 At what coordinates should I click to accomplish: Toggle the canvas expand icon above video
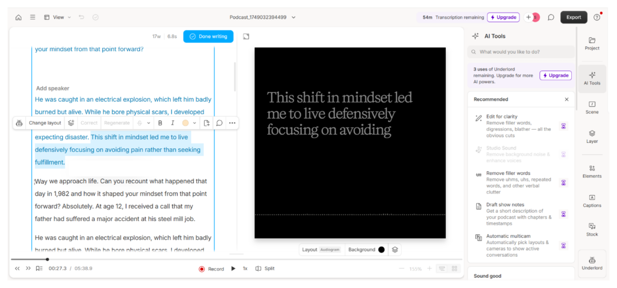(246, 37)
